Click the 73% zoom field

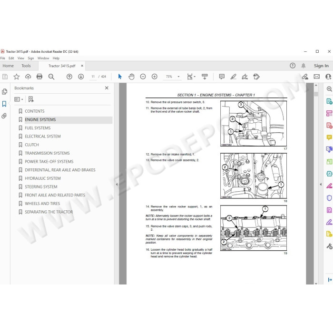click(x=169, y=77)
